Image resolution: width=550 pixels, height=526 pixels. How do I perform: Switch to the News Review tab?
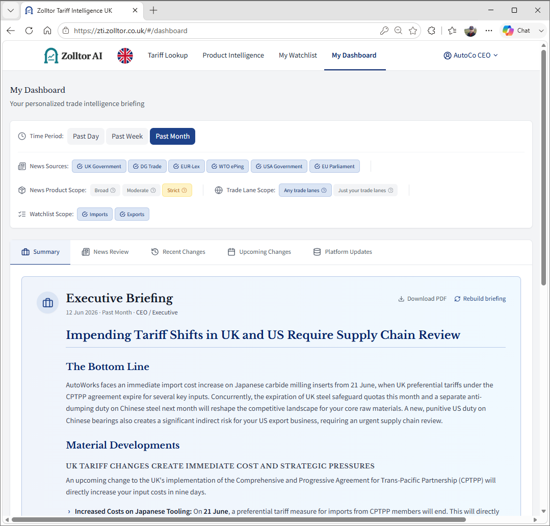point(105,252)
